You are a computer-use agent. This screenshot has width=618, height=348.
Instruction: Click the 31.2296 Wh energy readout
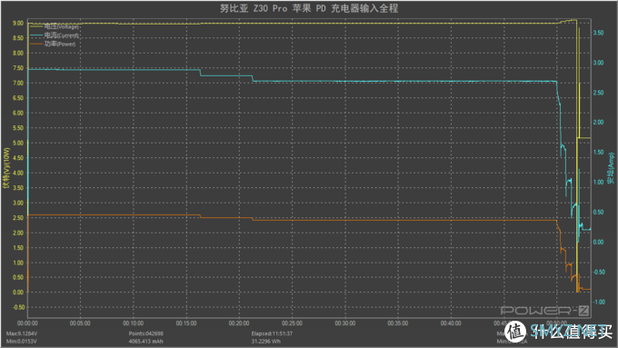266,342
